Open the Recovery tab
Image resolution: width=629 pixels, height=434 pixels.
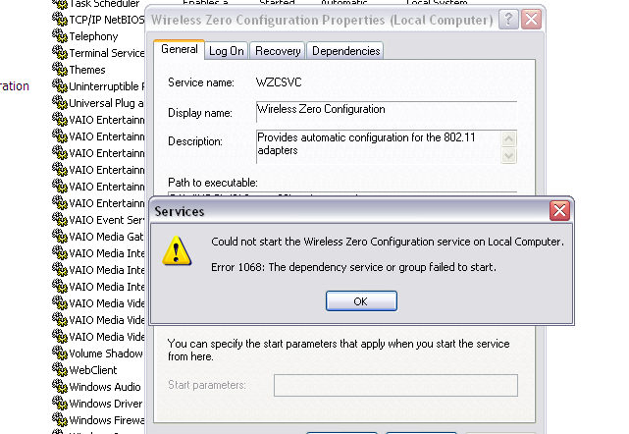coord(278,51)
